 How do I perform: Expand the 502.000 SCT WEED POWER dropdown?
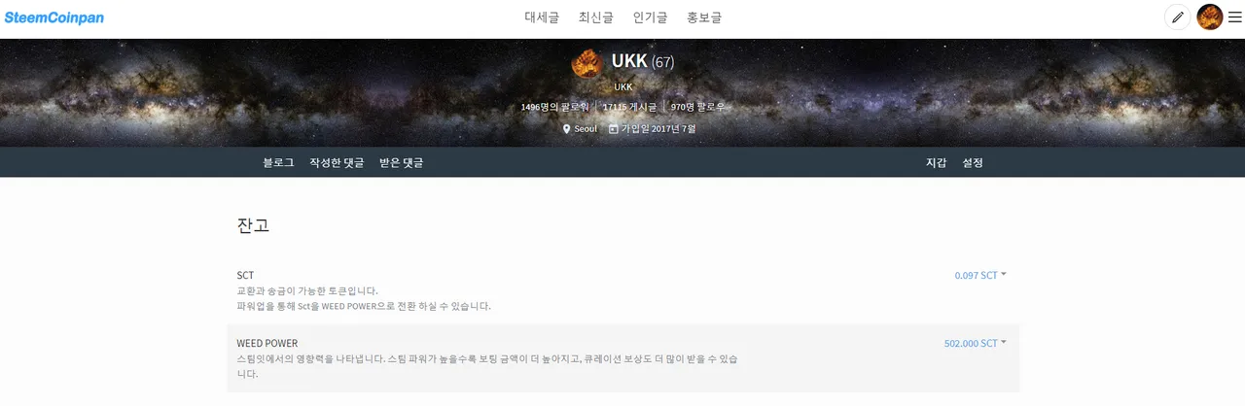point(976,343)
